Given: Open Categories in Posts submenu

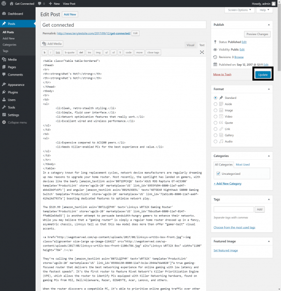Looking at the screenshot, I should point(9,45).
